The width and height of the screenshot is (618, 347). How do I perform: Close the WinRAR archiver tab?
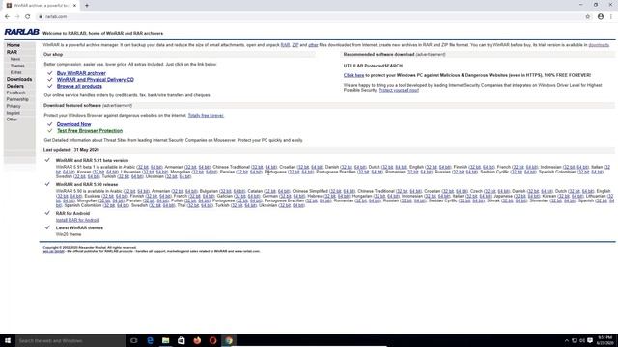(x=74, y=6)
